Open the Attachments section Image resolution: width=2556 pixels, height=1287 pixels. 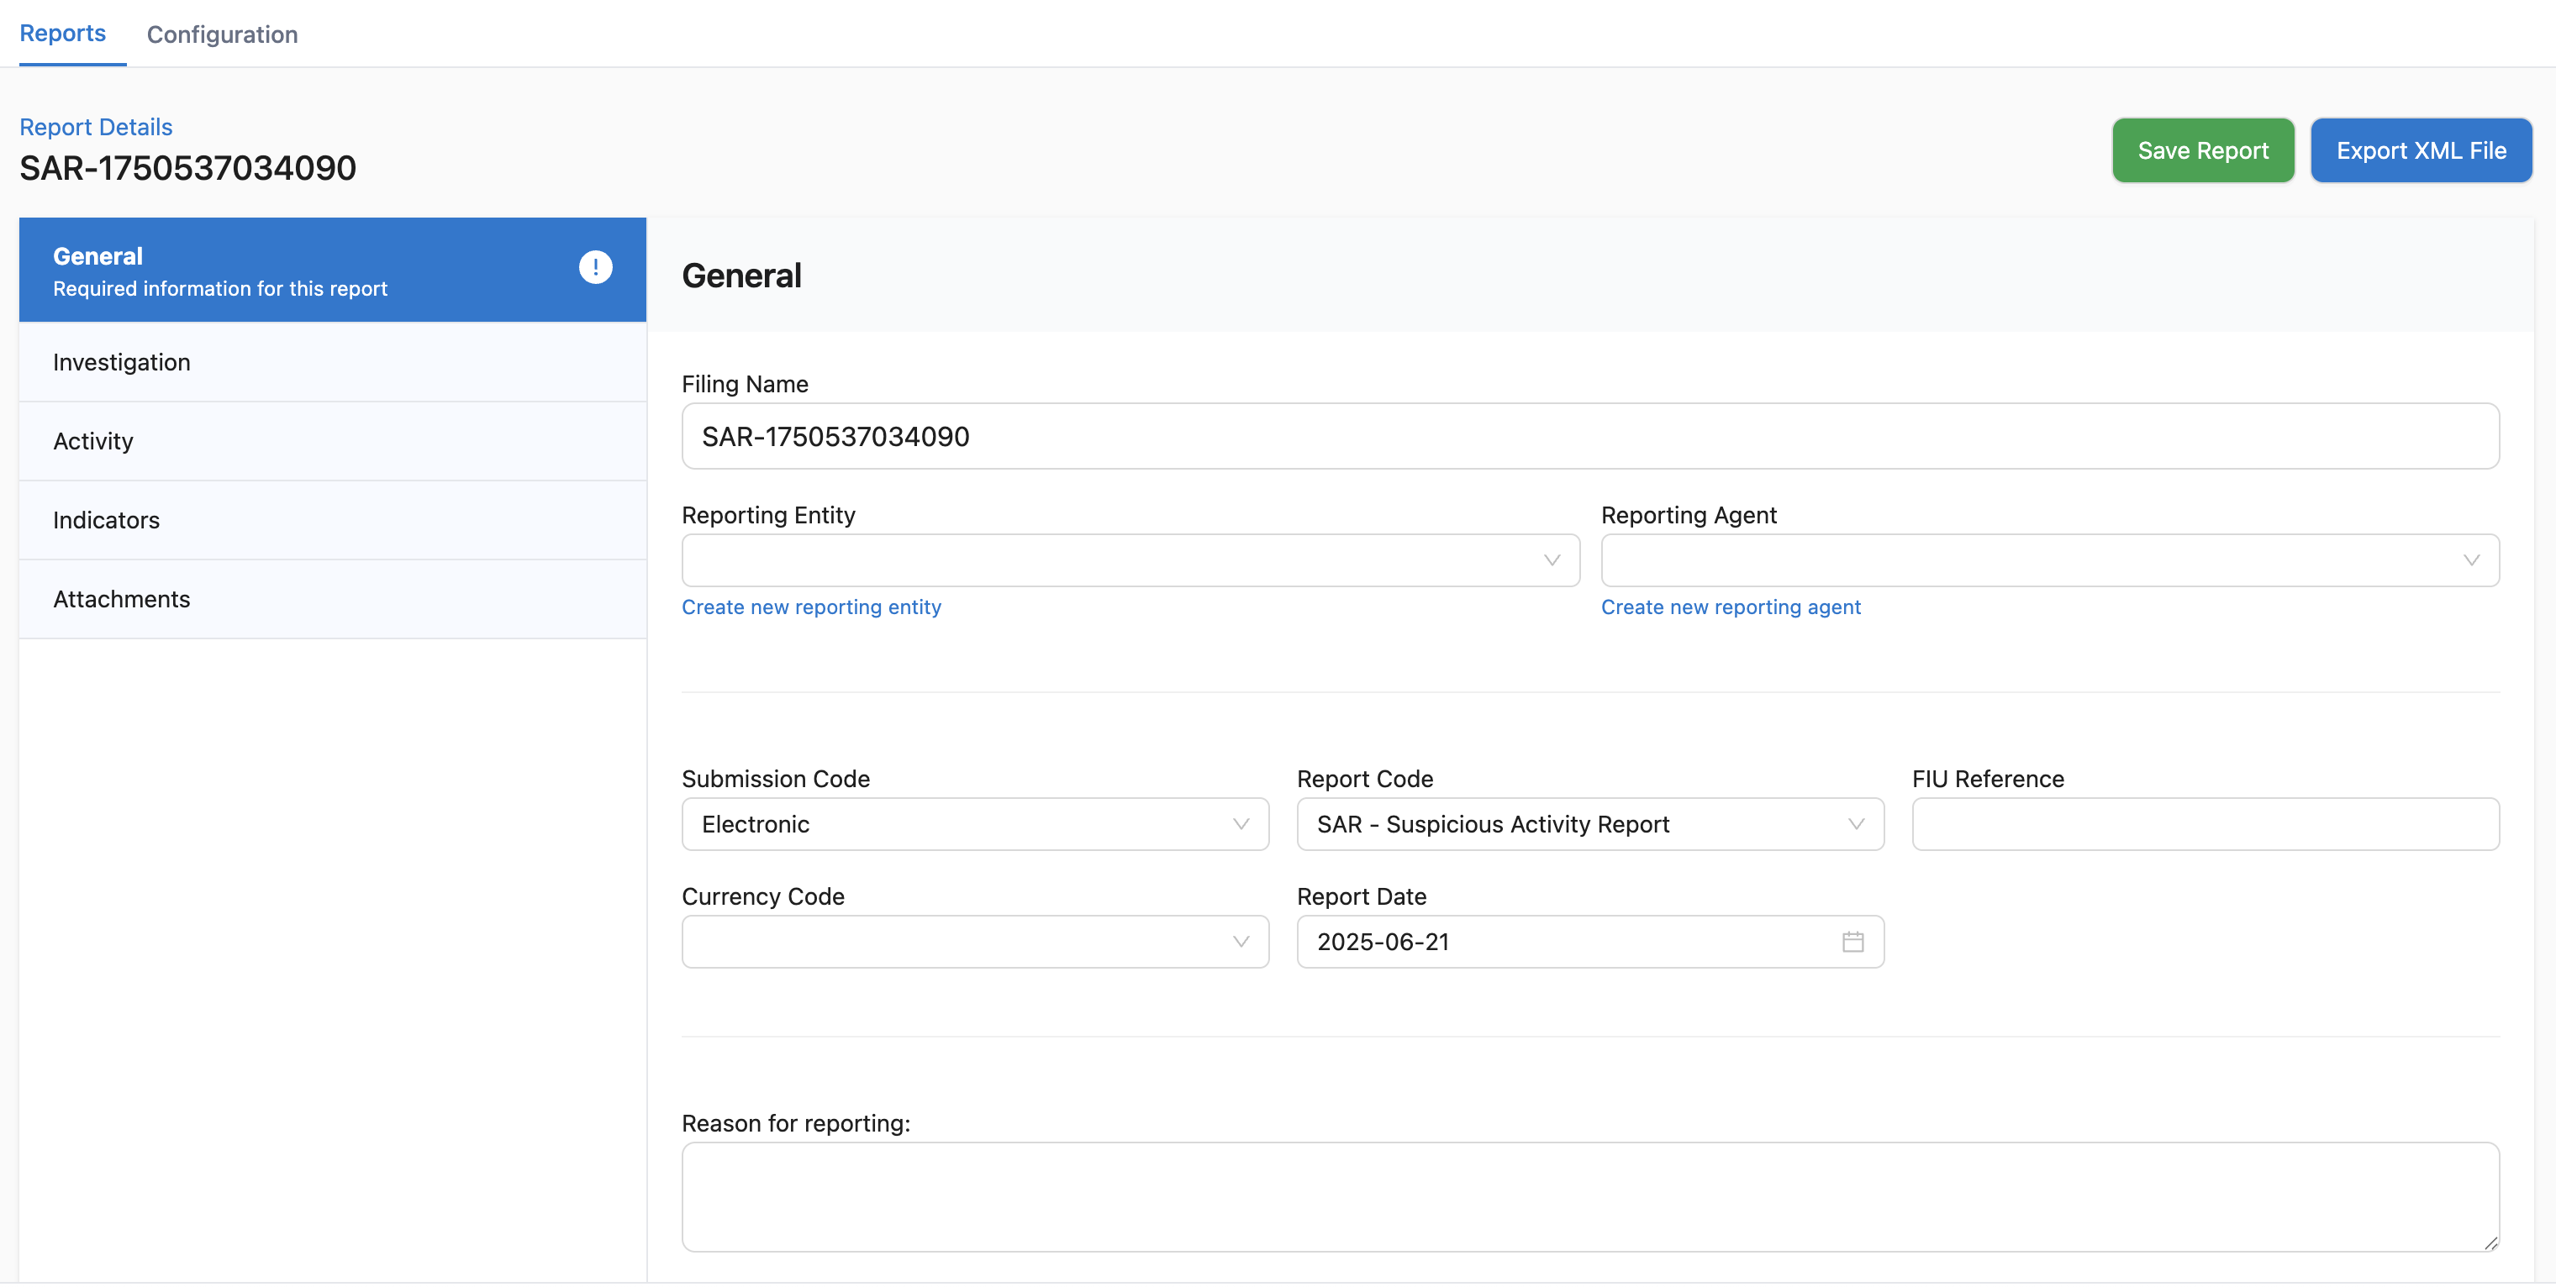[x=332, y=599]
